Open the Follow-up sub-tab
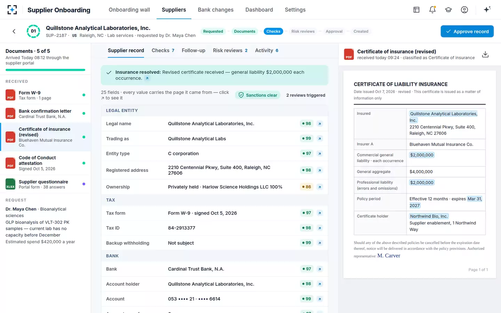501x313 pixels. [193, 50]
